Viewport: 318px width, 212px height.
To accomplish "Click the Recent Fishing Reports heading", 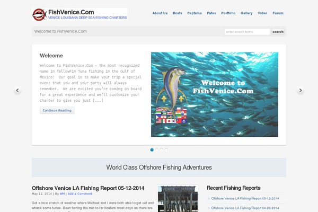I will 234,188.
